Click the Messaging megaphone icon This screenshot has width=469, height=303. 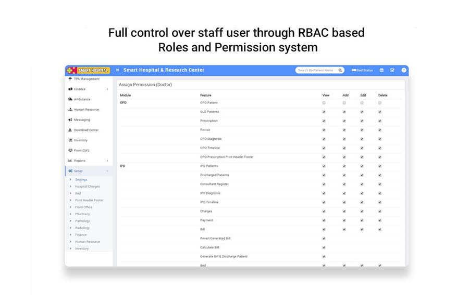coord(70,120)
